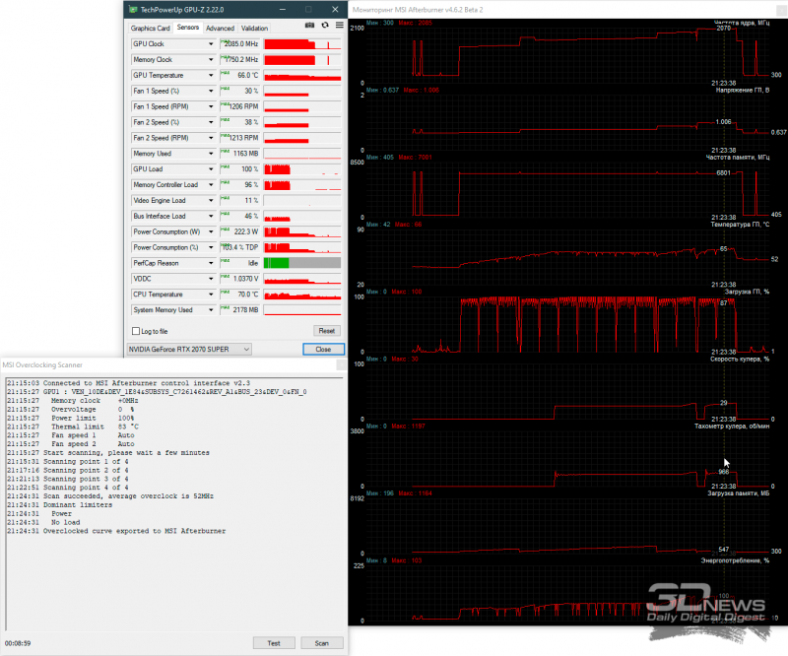Click the GPU-Z maximize window button
The height and width of the screenshot is (656, 788).
[308, 10]
